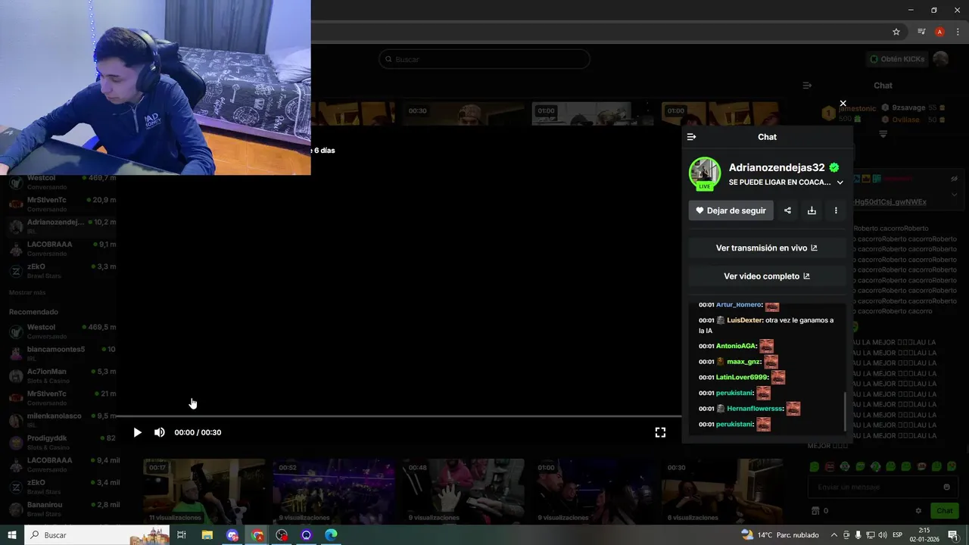Click the Adrianozendejas32 LIVE avatar
This screenshot has width=969, height=545.
pyautogui.click(x=705, y=173)
